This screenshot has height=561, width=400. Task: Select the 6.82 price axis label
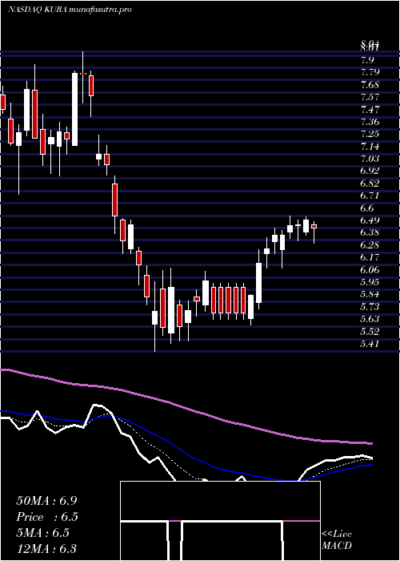(370, 184)
